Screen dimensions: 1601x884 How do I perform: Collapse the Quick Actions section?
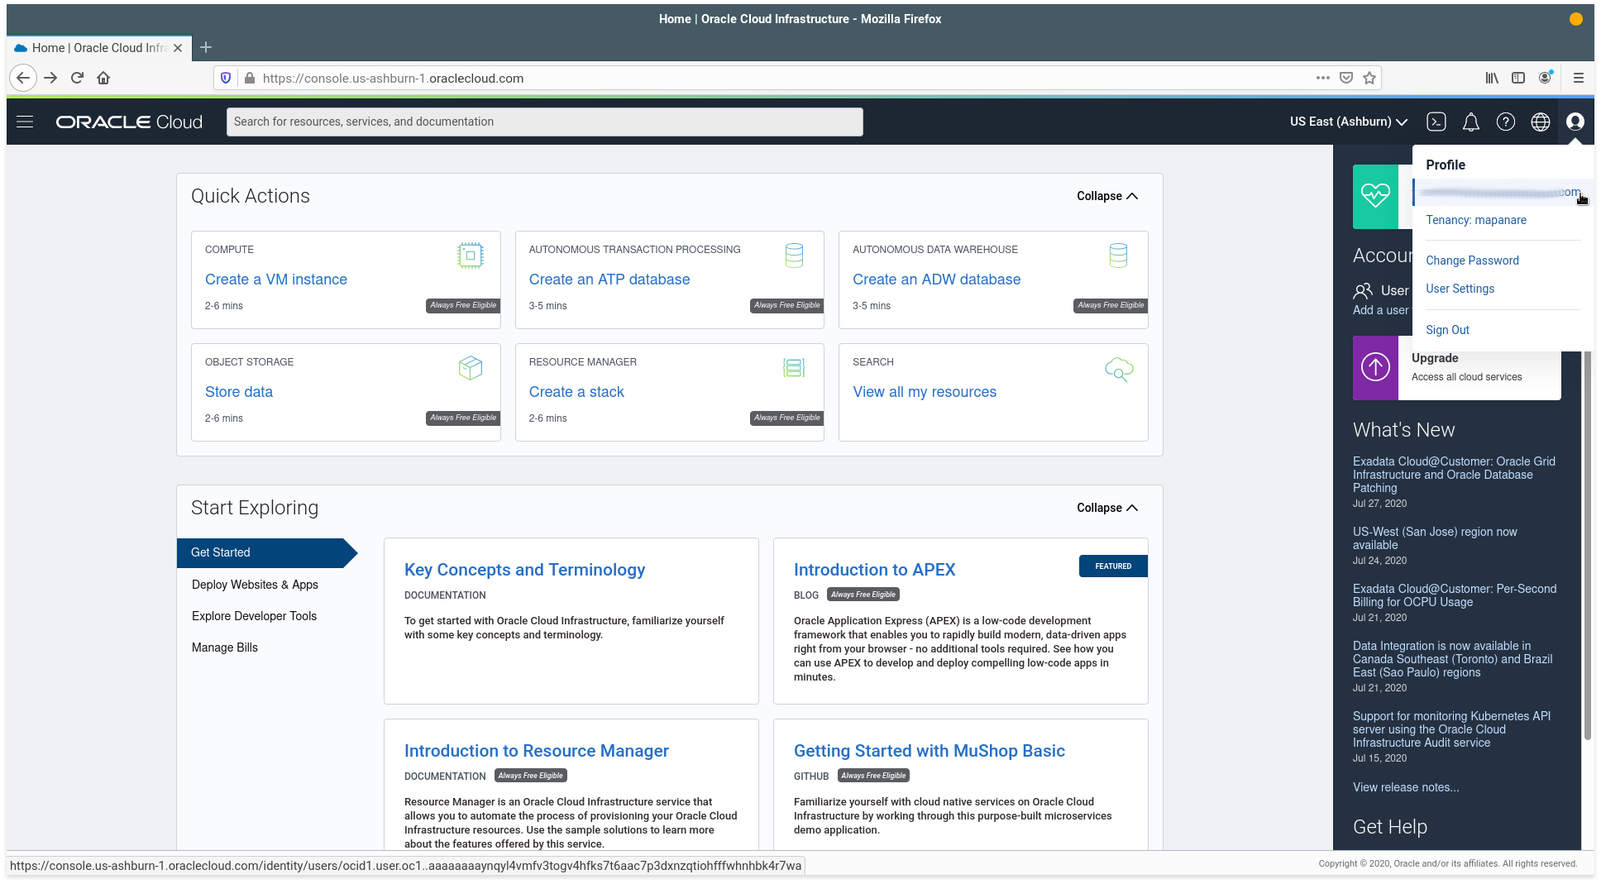pos(1107,196)
